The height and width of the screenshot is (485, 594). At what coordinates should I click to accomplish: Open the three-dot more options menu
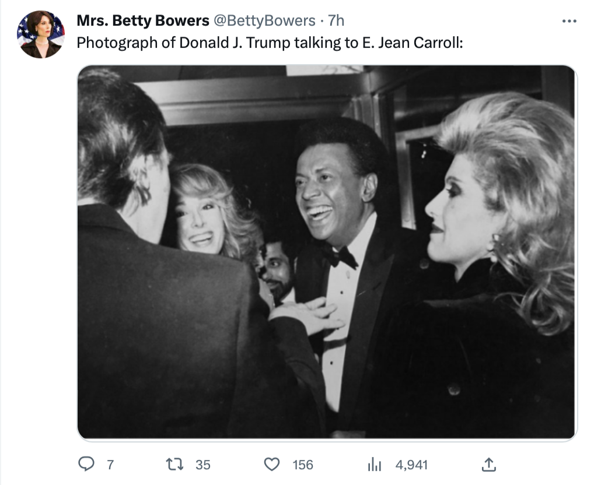(568, 21)
